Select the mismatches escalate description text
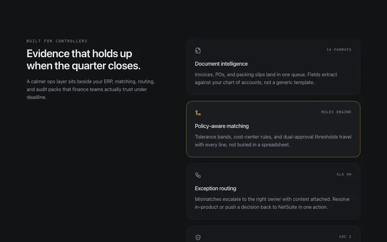The height and width of the screenshot is (242, 387). (272, 203)
